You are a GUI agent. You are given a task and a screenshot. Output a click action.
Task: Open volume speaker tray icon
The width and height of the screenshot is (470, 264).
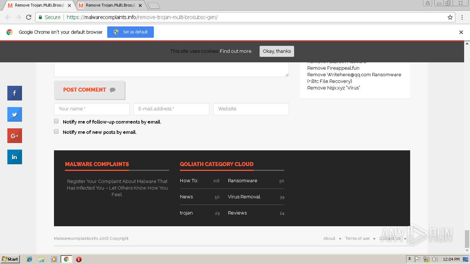[435, 259]
